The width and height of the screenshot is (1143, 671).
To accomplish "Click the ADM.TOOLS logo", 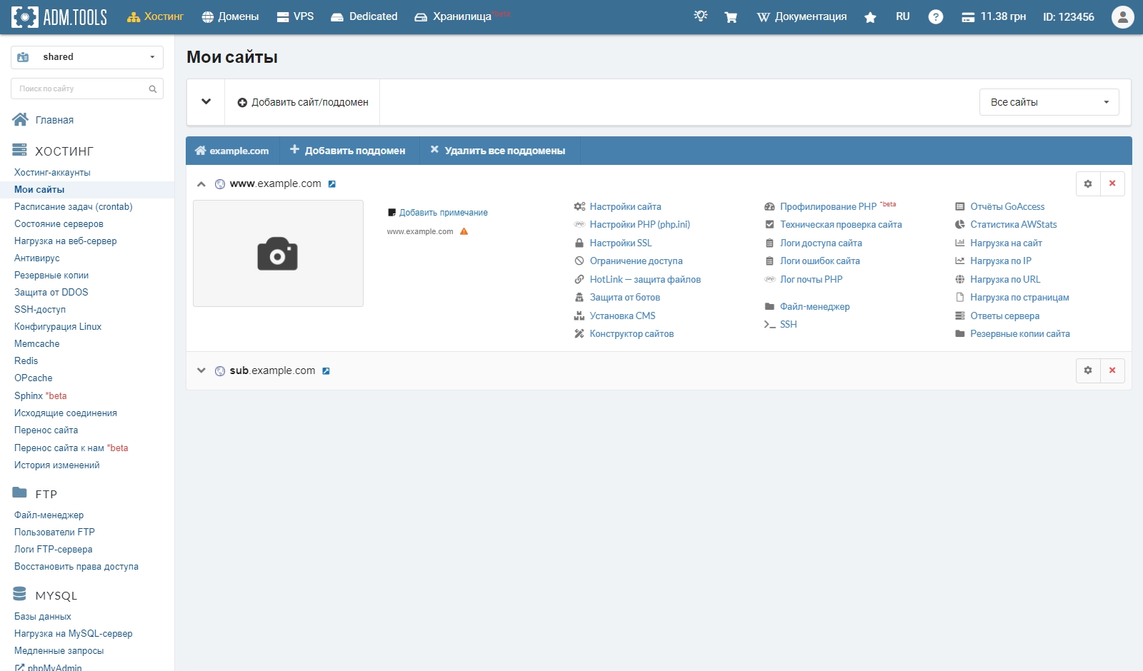I will (59, 16).
